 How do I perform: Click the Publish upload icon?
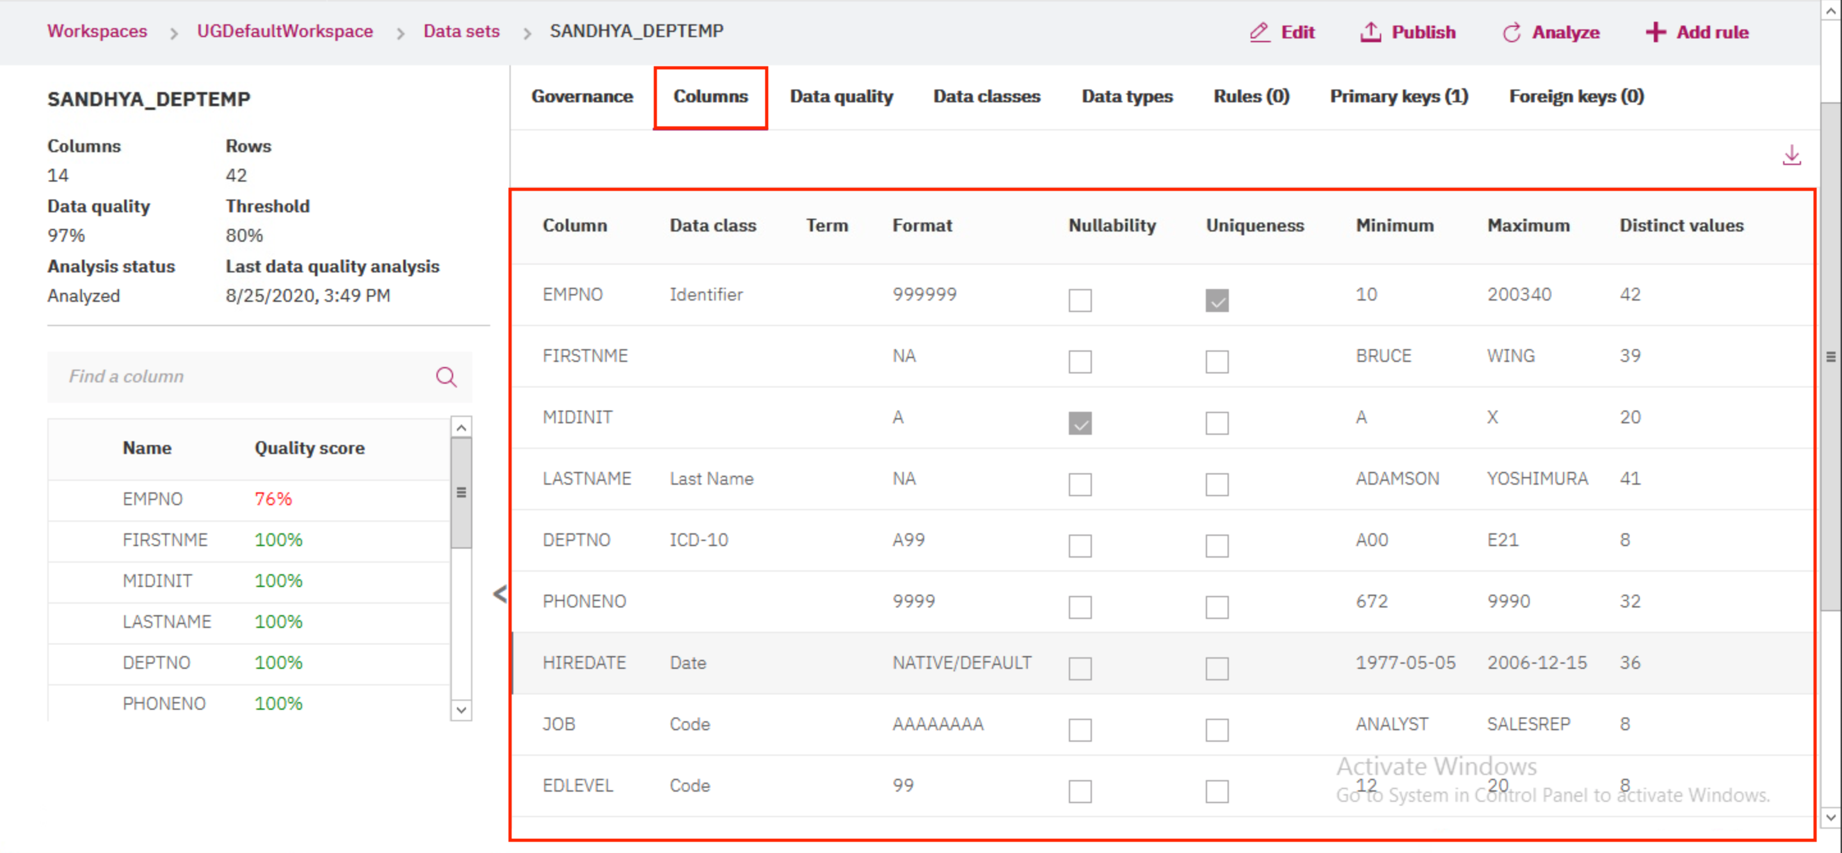coord(1370,32)
